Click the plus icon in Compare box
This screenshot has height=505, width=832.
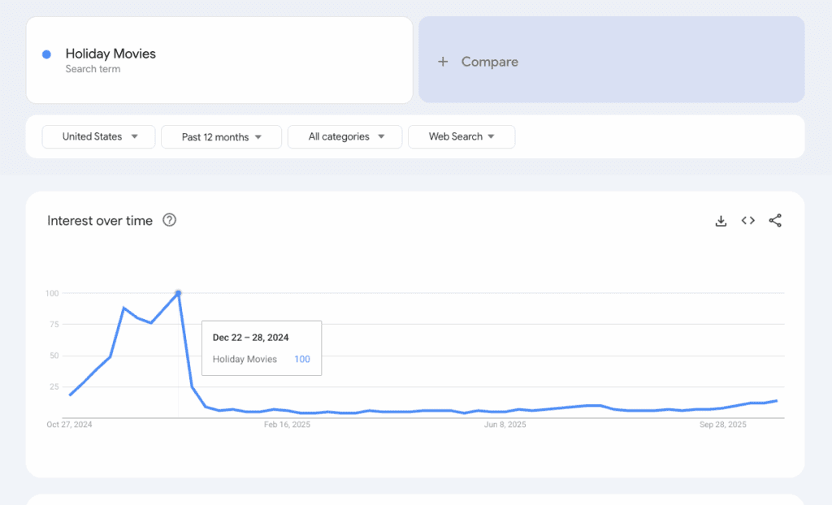pos(443,62)
